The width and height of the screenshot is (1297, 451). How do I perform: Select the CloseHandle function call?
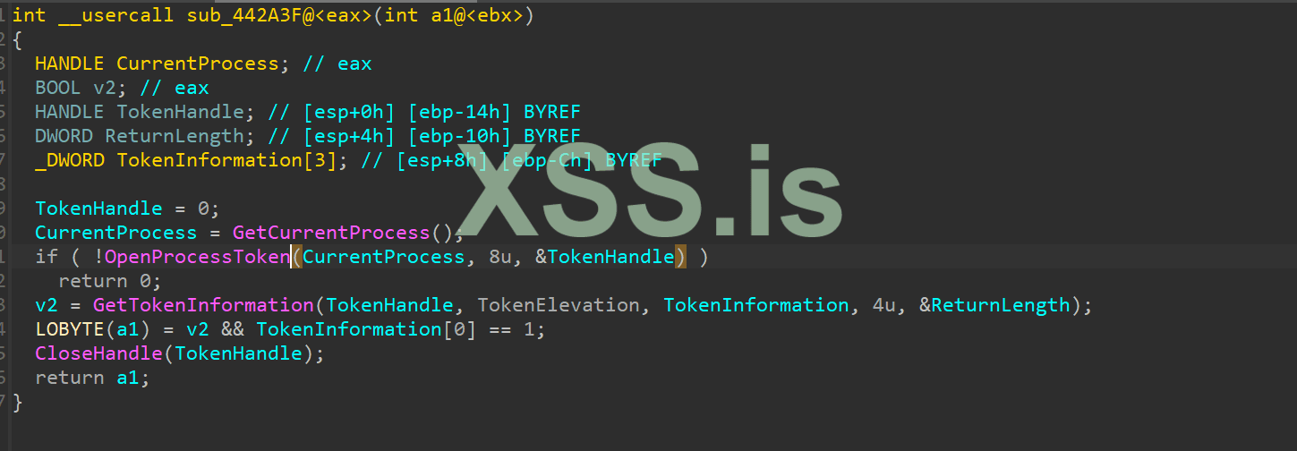click(98, 353)
